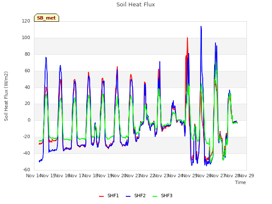This screenshot has width=272, height=204.
Task: Click the 0 y-axis tick label
Action: click(29, 120)
